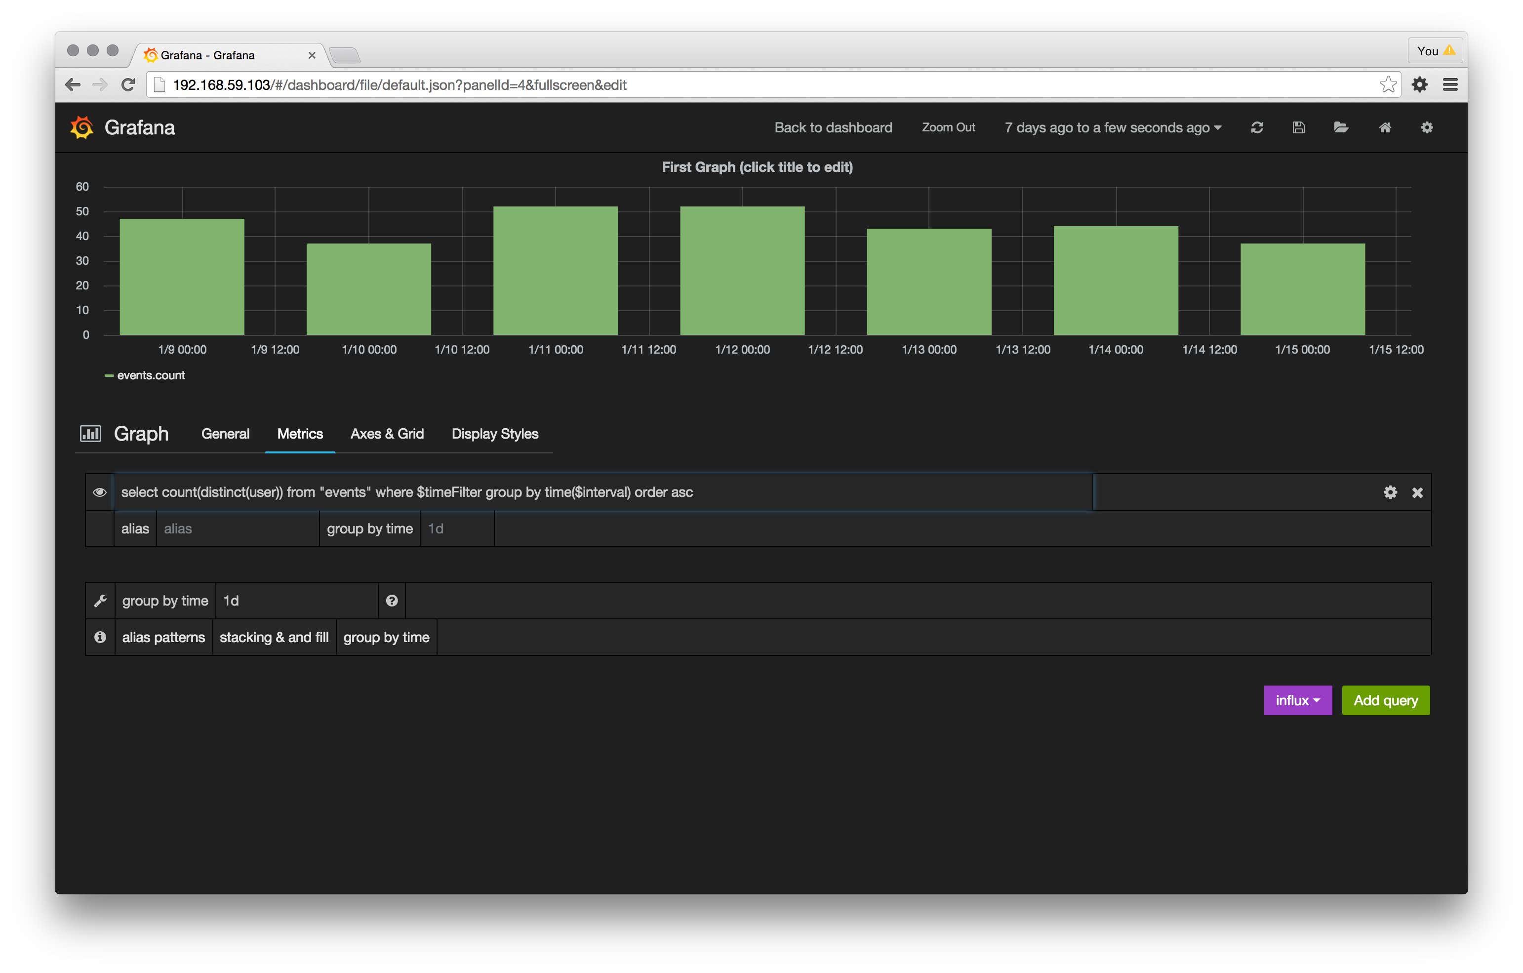Open the Display Styles tab
1523x973 pixels.
tap(495, 434)
